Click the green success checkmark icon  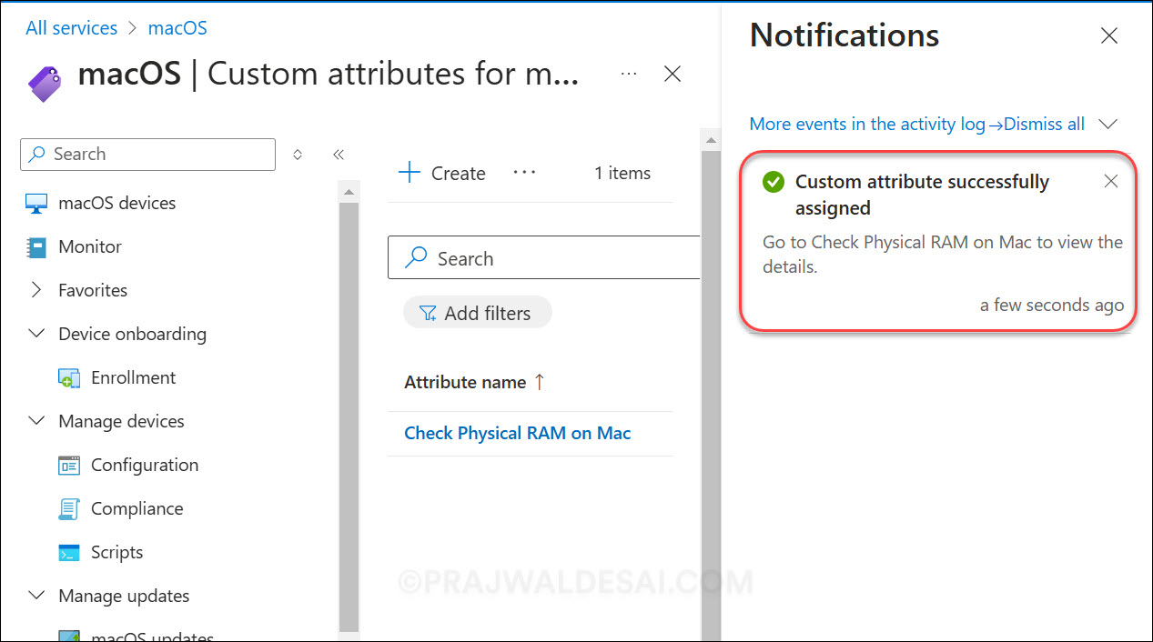(x=774, y=182)
